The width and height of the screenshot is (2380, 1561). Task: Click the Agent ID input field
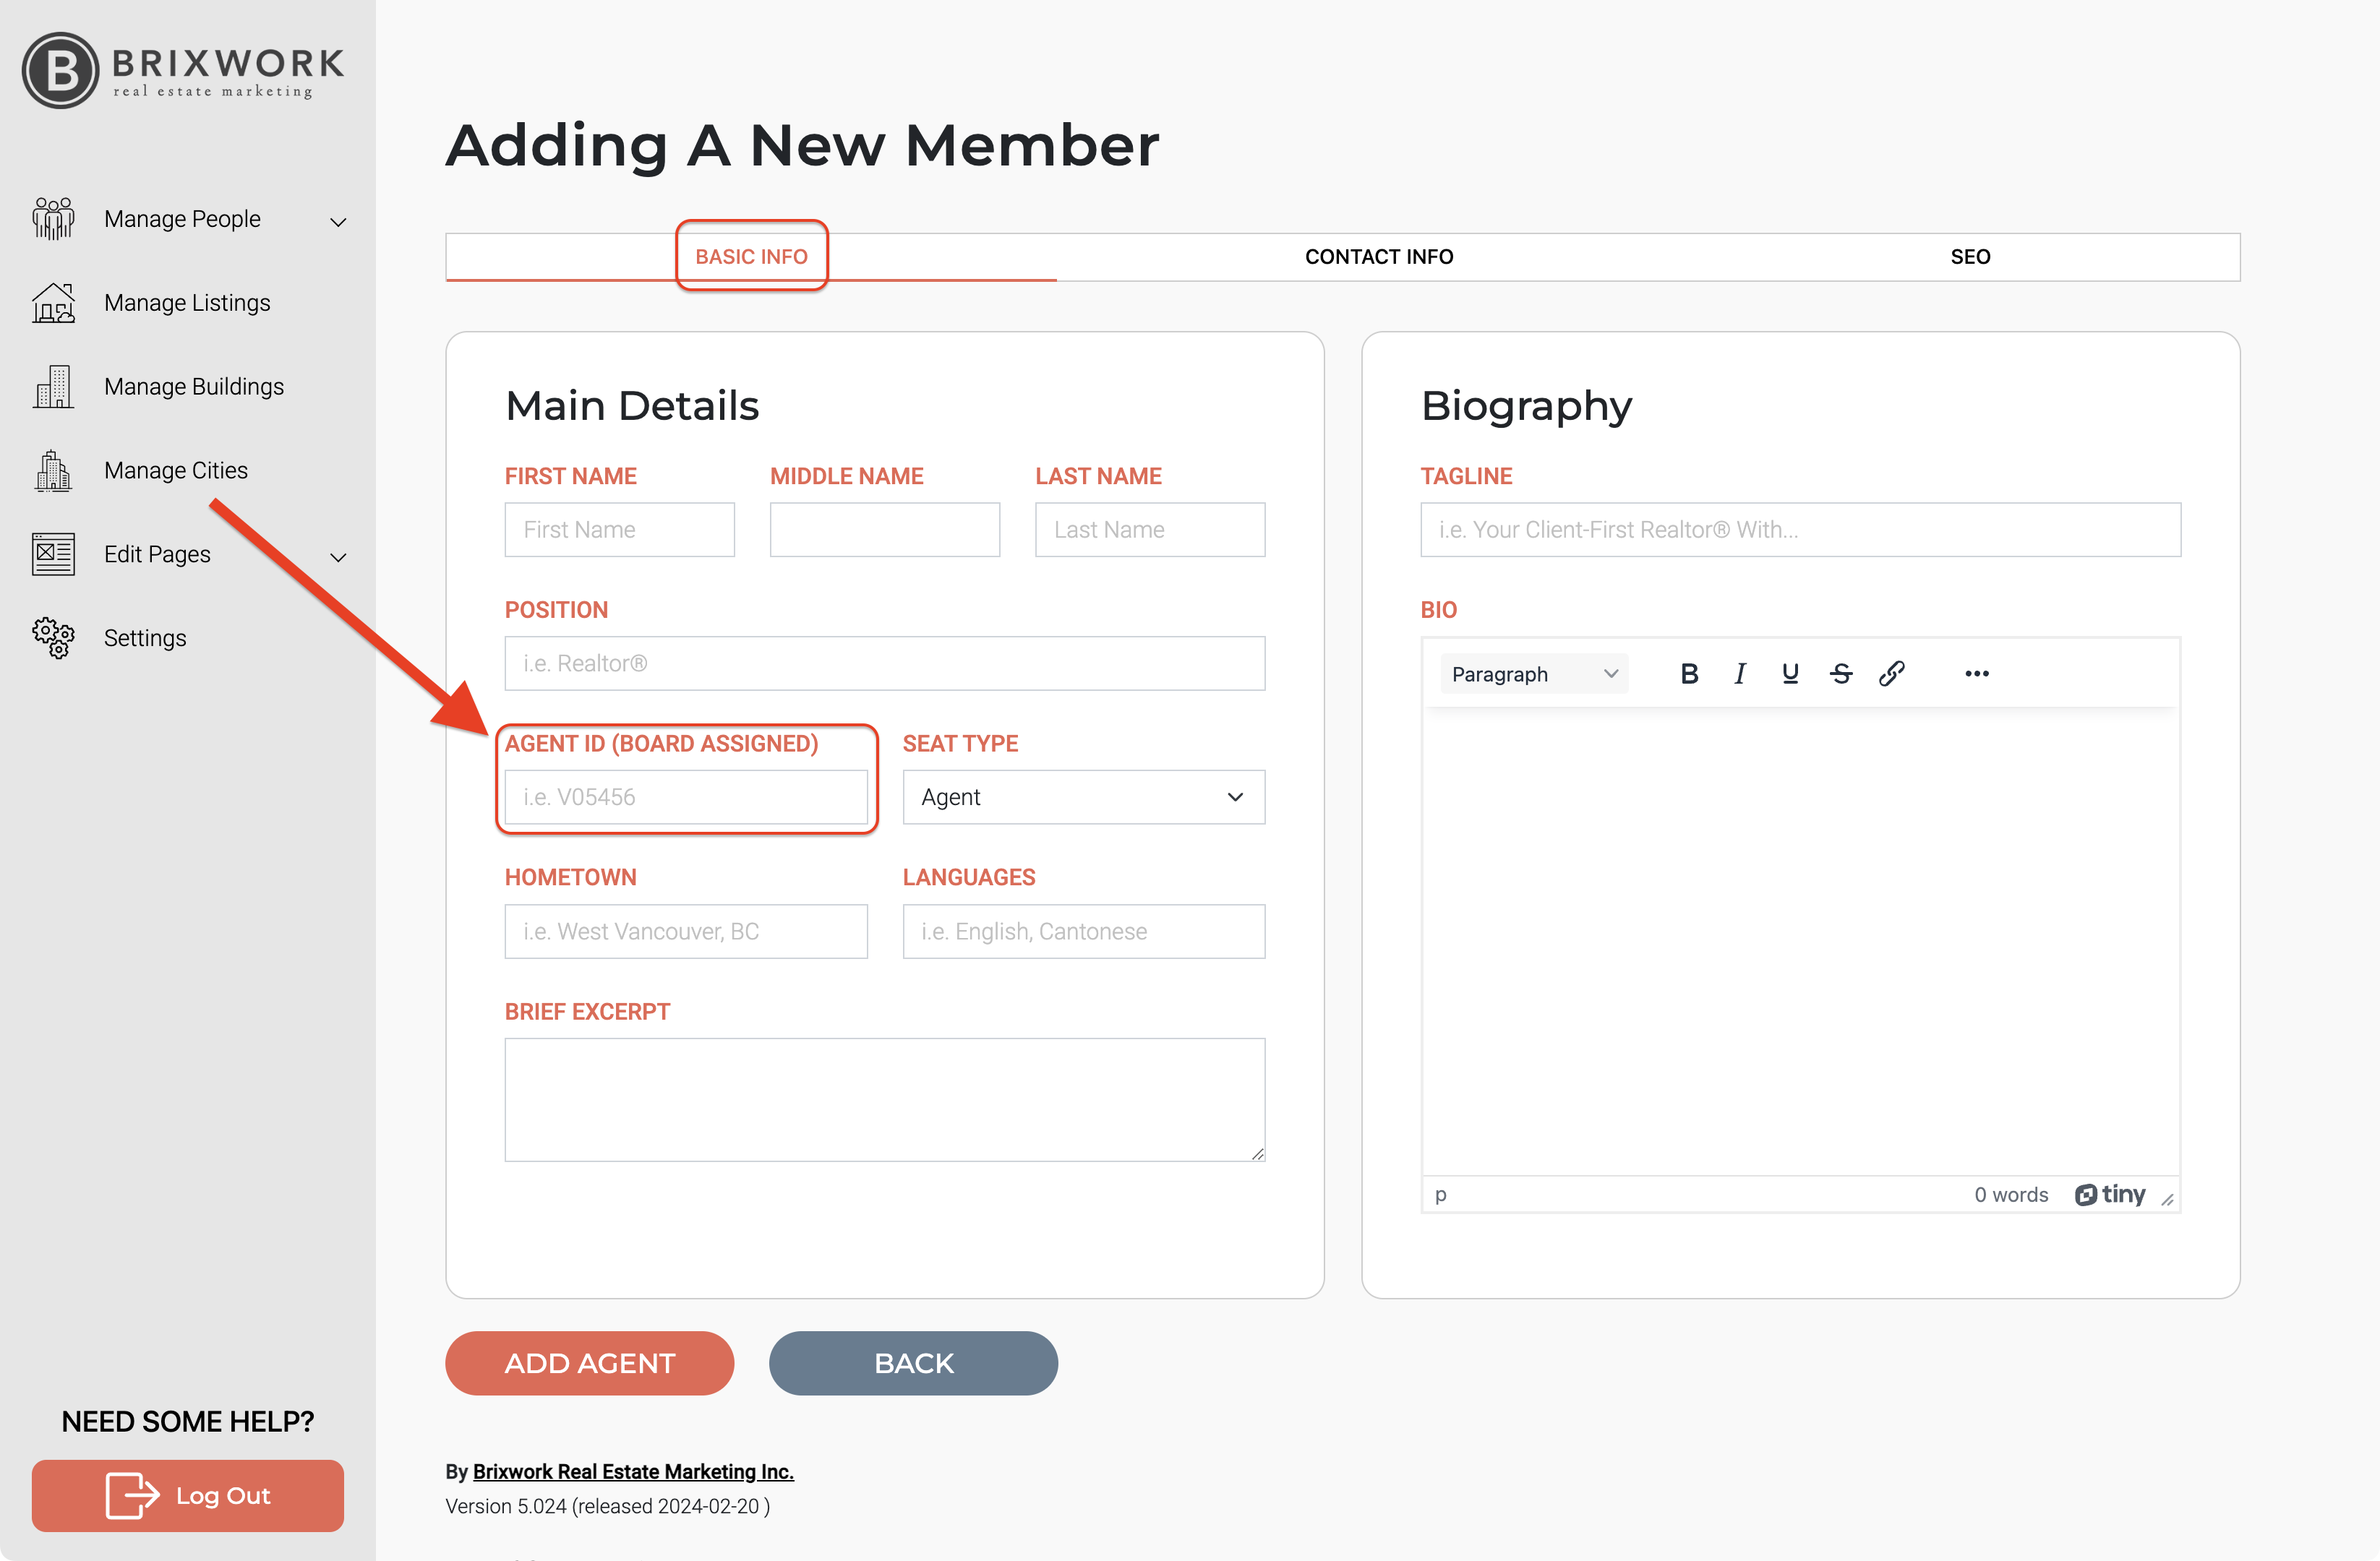pyautogui.click(x=686, y=796)
